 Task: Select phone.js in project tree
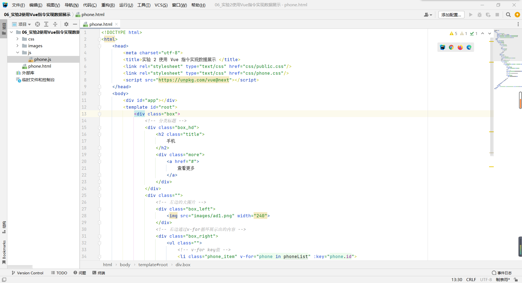pos(43,59)
